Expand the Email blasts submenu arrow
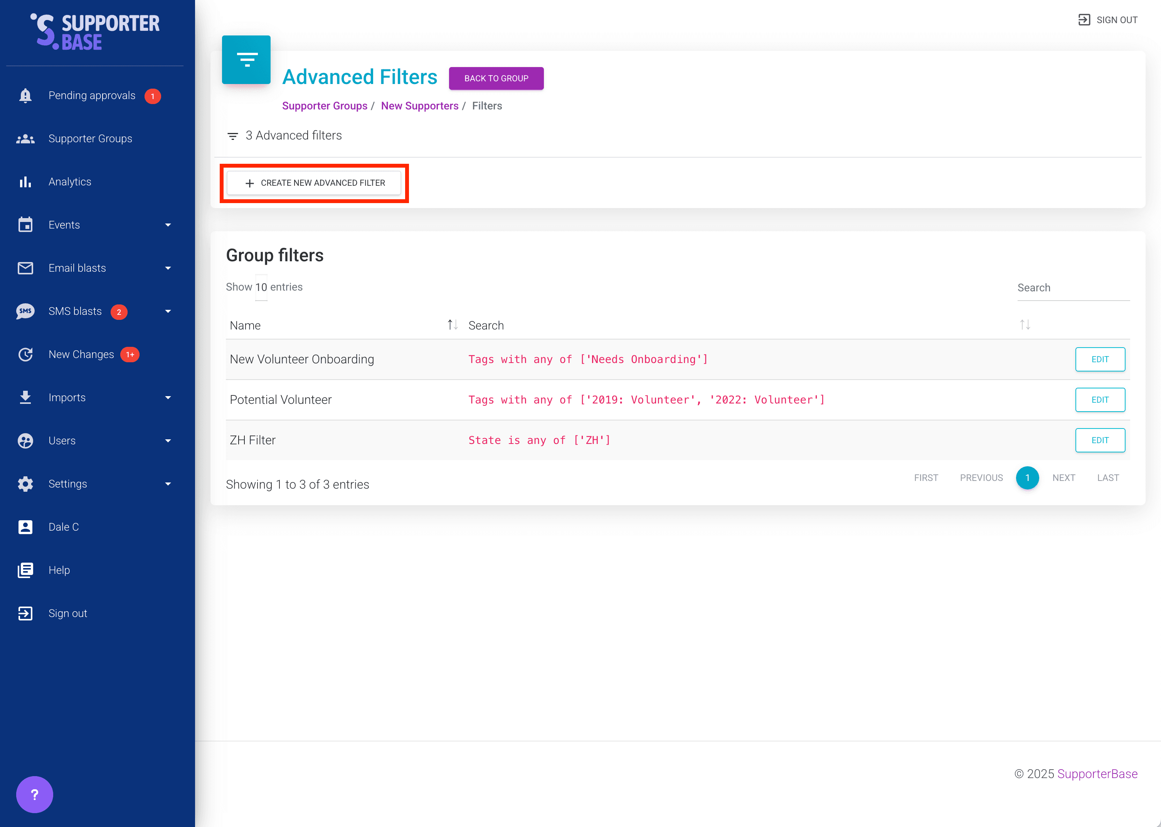 pos(168,268)
